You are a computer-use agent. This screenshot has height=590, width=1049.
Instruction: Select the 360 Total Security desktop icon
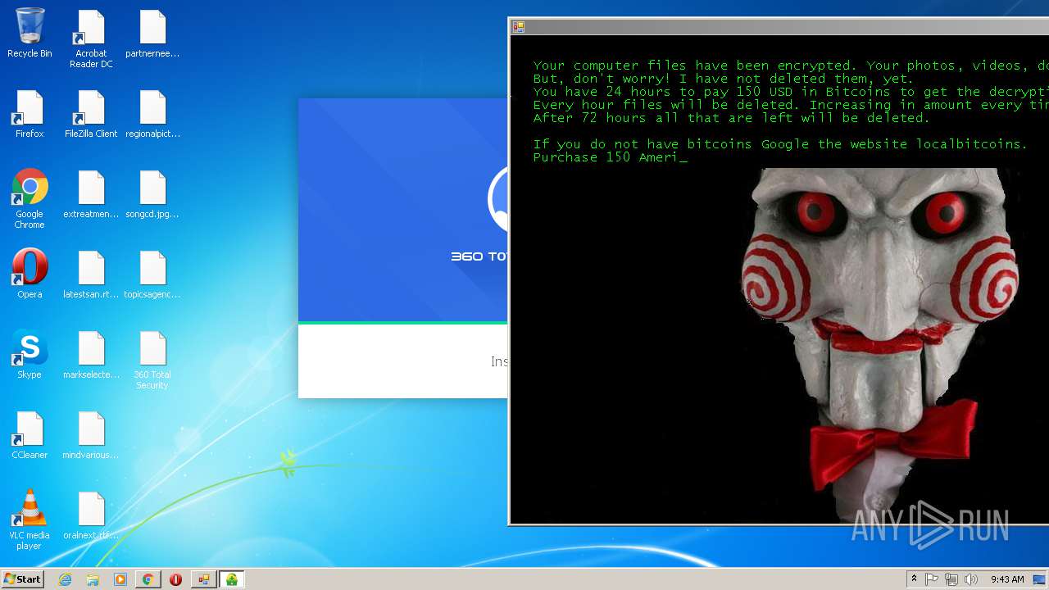point(152,361)
